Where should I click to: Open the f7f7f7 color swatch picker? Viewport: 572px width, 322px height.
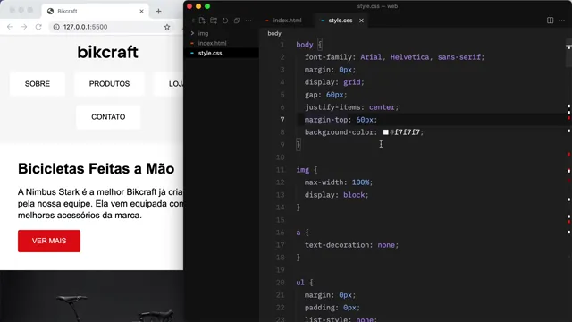click(385, 132)
